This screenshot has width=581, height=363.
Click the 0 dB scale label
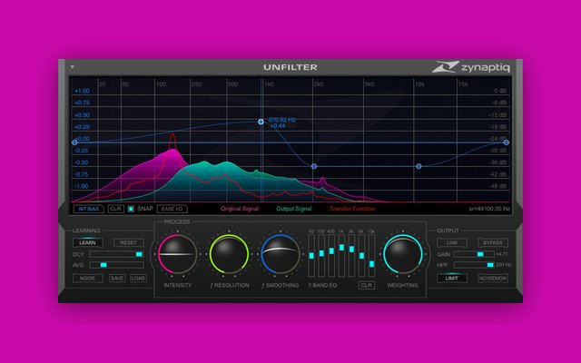point(500,91)
